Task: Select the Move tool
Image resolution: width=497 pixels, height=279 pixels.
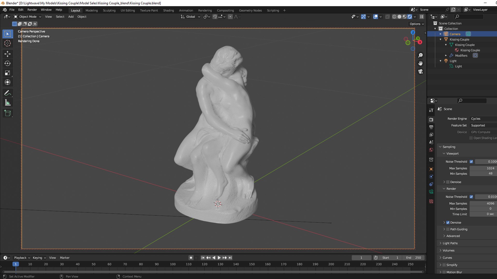Action: 8,54
